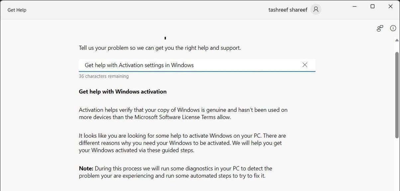Clear the search box with X
Image resolution: width=400 pixels, height=191 pixels.
(x=305, y=65)
